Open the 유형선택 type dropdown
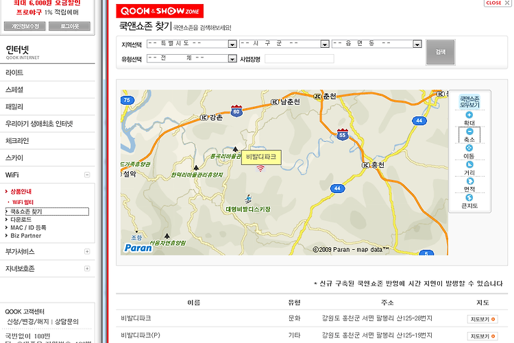This screenshot has height=343, width=514. (x=192, y=58)
